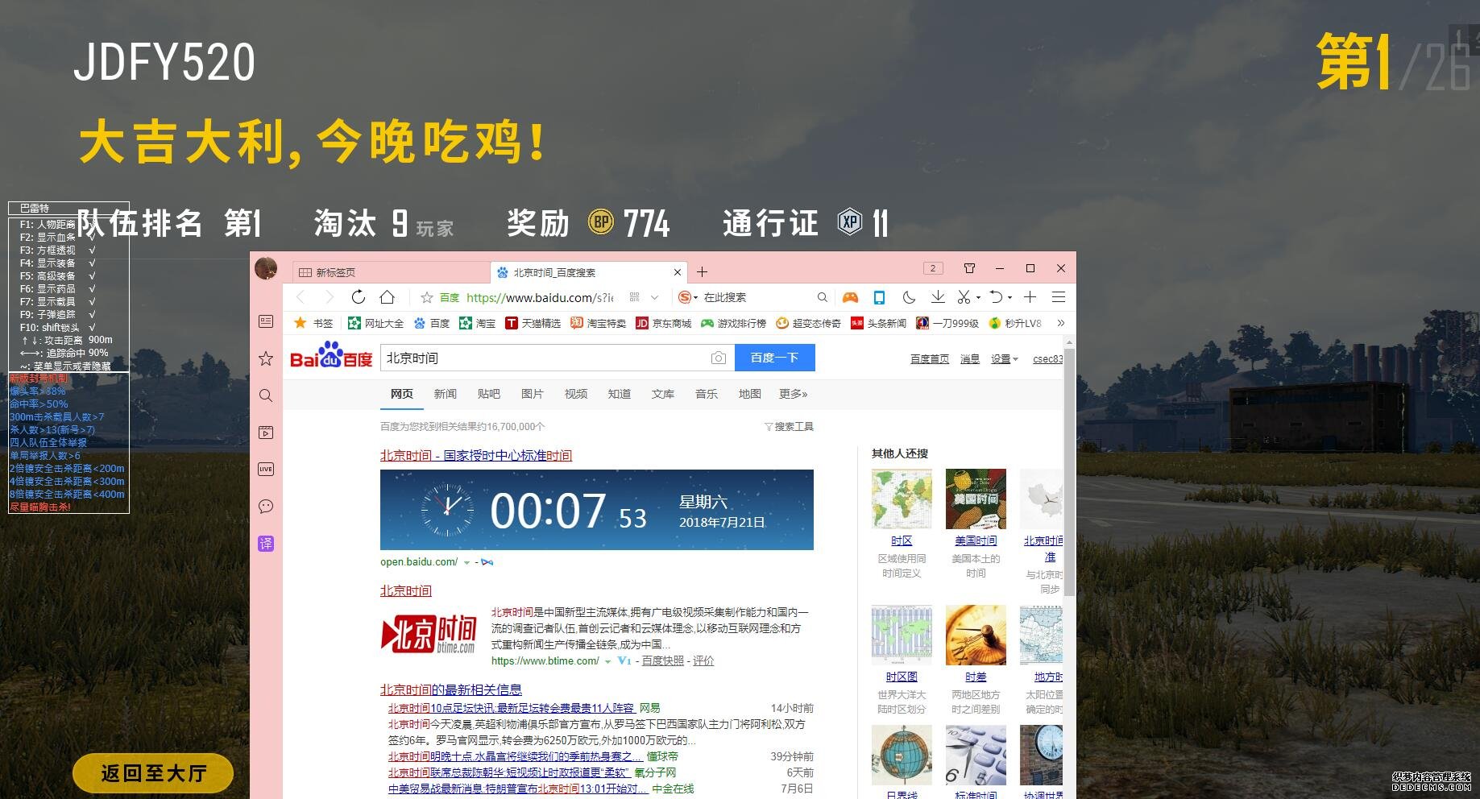This screenshot has width=1480, height=799.
Task: Expand scissors tool dropdown arrow
Action: click(978, 297)
